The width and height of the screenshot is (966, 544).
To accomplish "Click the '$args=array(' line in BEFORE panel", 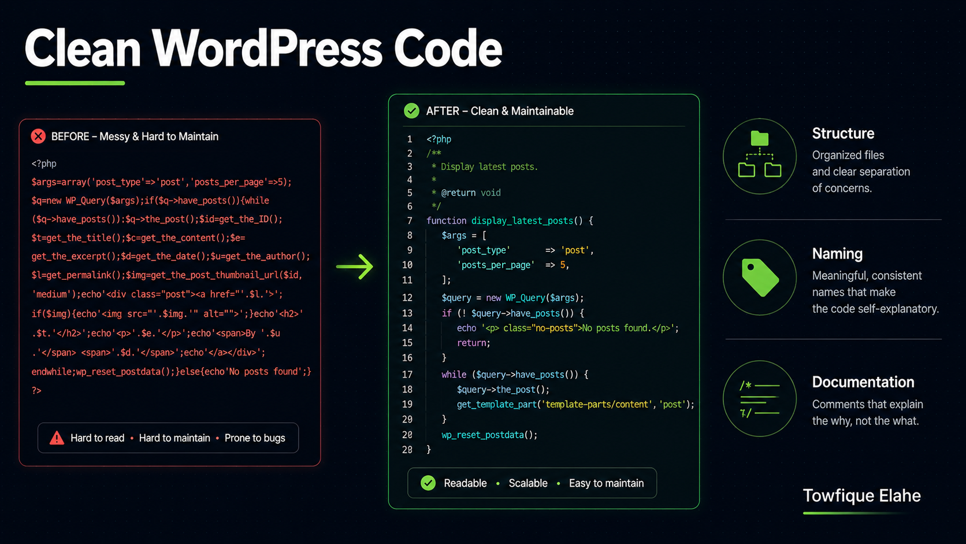I will (161, 182).
